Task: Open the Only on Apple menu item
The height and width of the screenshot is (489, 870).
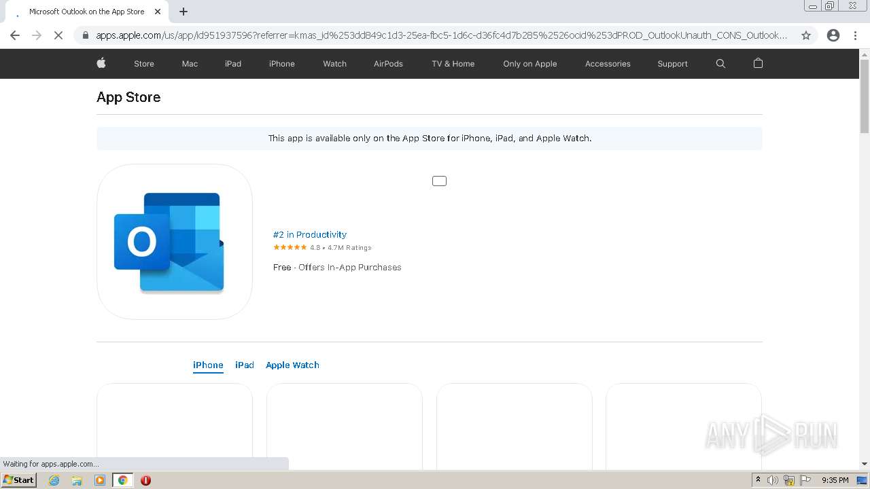Action: point(530,64)
